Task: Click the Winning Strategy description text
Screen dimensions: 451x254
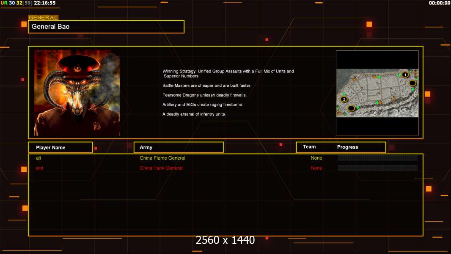Action: pyautogui.click(x=228, y=74)
